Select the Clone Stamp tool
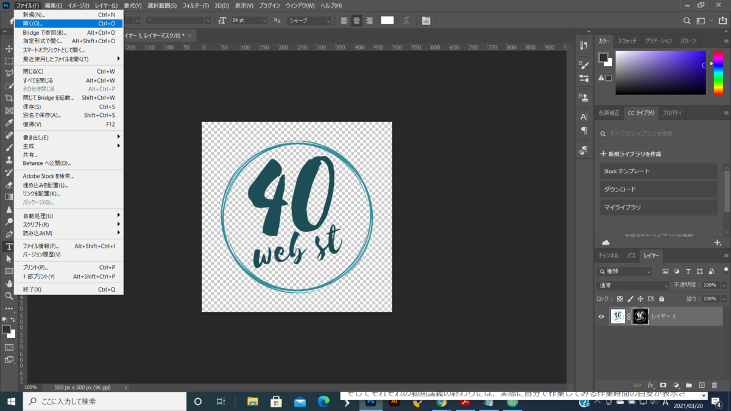The width and height of the screenshot is (731, 411). 9,160
